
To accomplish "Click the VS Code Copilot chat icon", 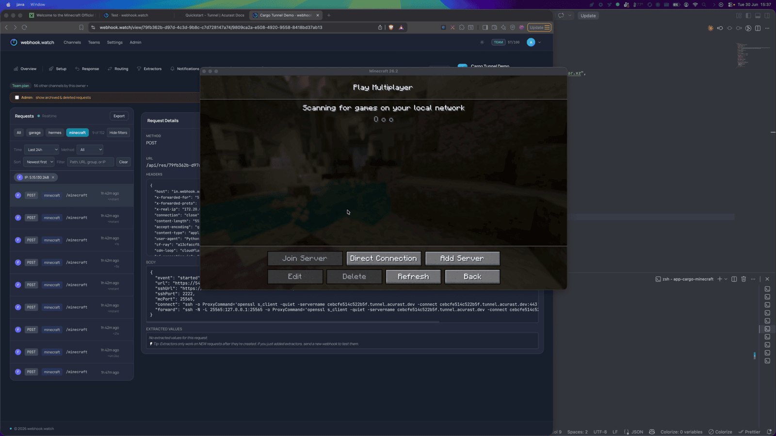I will [561, 16].
